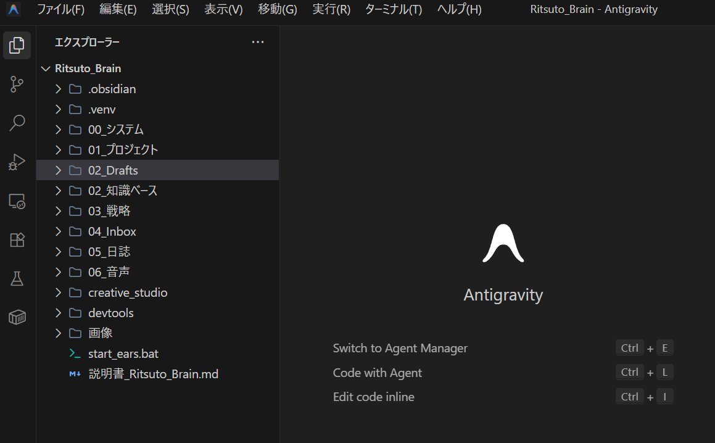Viewport: 715px width, 443px height.
Task: Click the folder icon of .obsidian
Action: click(x=75, y=89)
